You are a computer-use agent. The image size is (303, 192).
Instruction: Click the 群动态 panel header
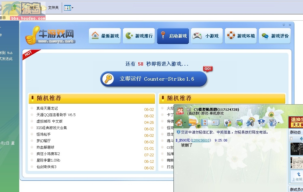[296, 132]
